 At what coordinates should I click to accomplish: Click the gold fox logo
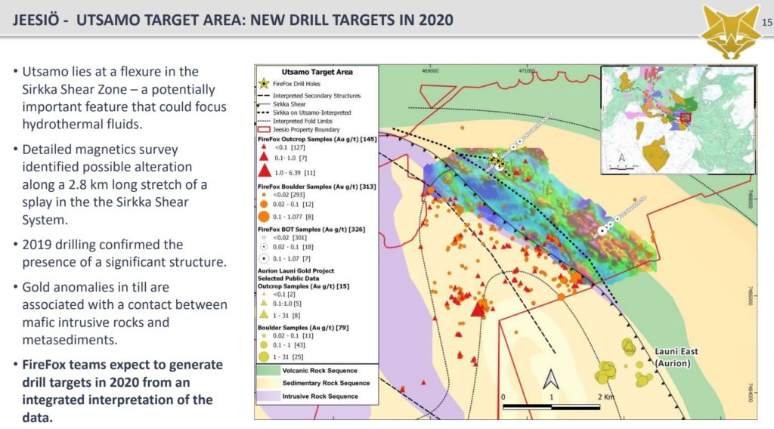[732, 30]
